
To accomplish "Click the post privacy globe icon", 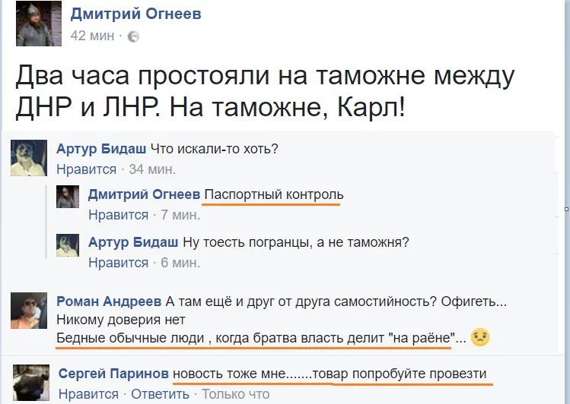I will click(x=134, y=36).
